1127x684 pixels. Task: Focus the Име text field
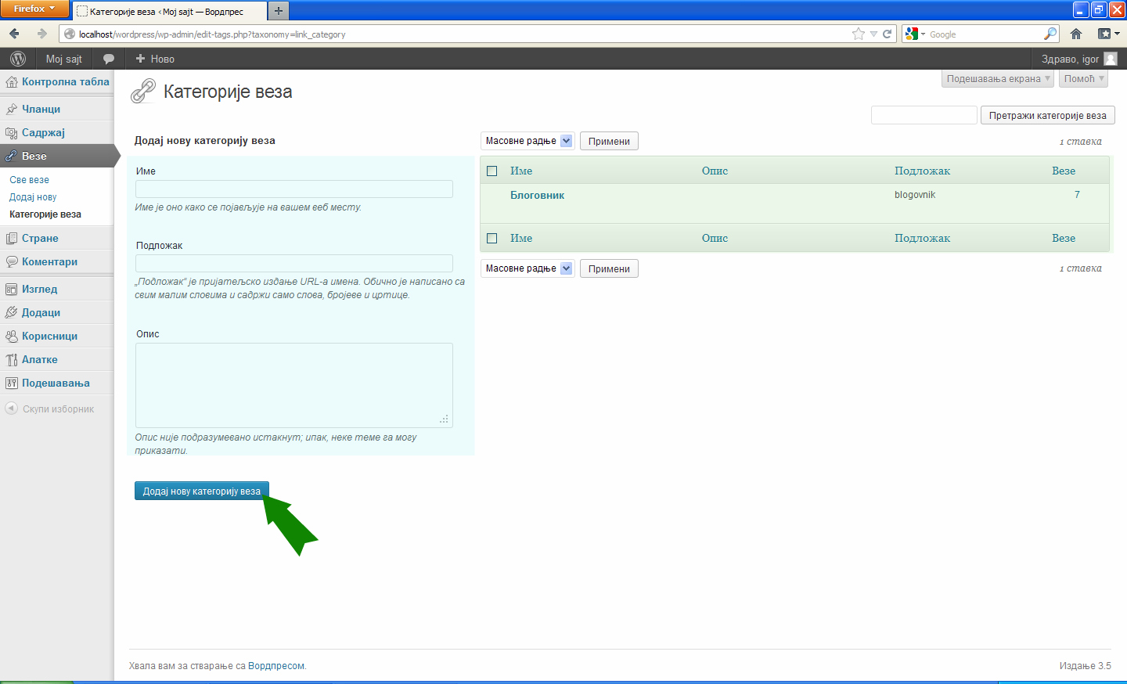click(294, 189)
